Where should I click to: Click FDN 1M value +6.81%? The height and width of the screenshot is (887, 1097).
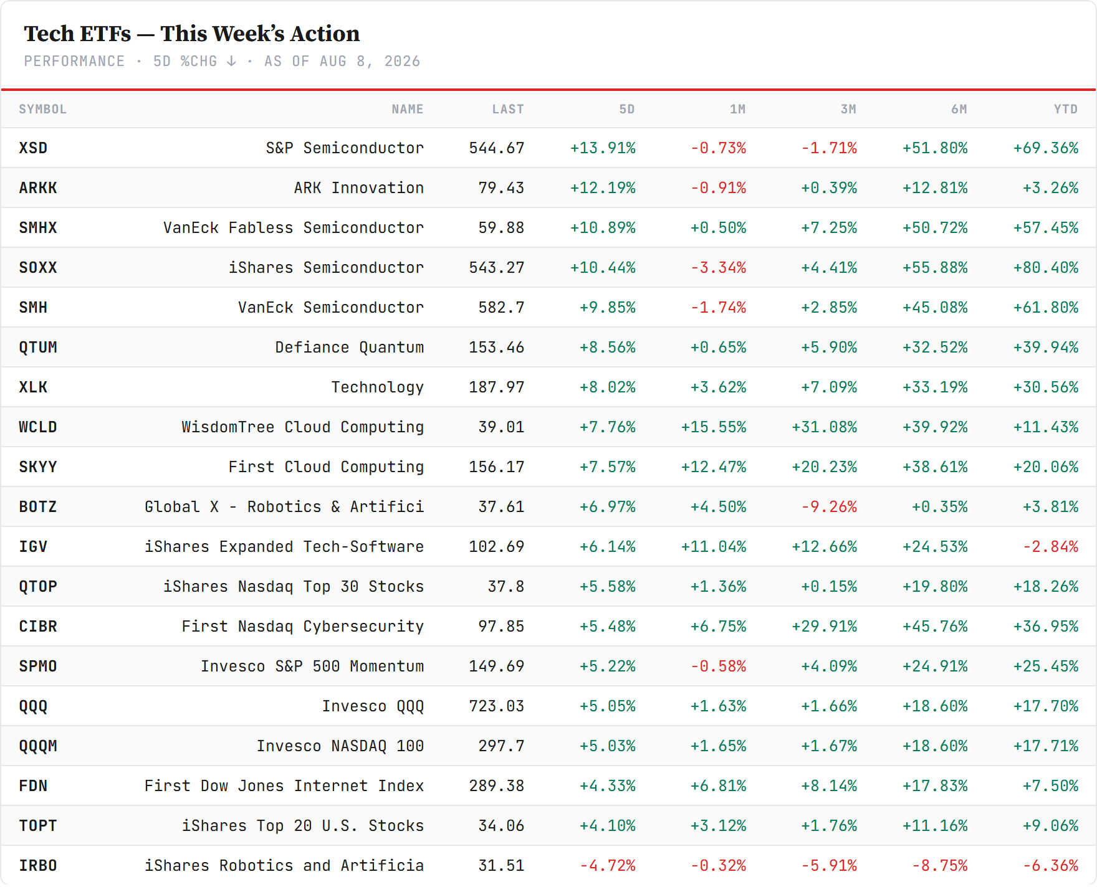click(x=718, y=786)
